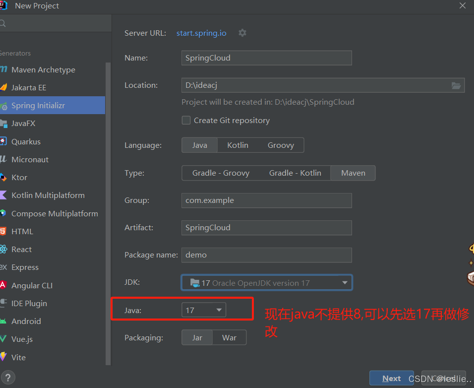The image size is (474, 388).
Task: Select JavaFX generator
Action: click(x=53, y=124)
